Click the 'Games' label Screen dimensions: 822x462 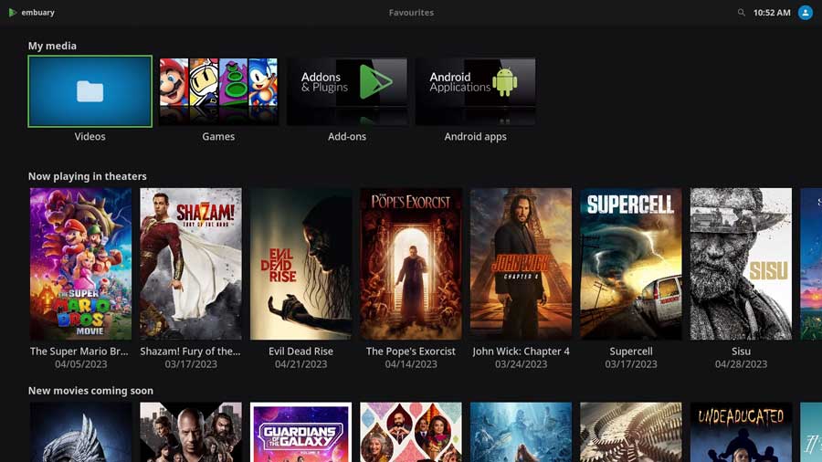coord(218,136)
